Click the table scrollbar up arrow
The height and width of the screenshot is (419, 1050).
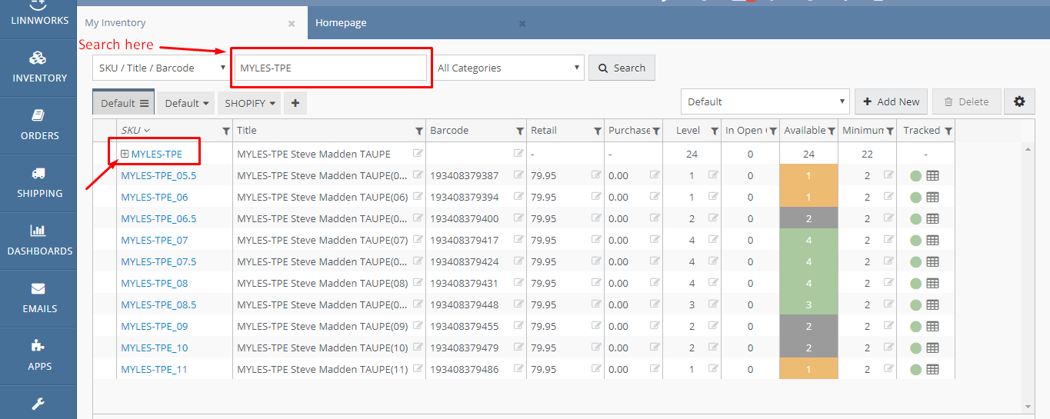1028,148
